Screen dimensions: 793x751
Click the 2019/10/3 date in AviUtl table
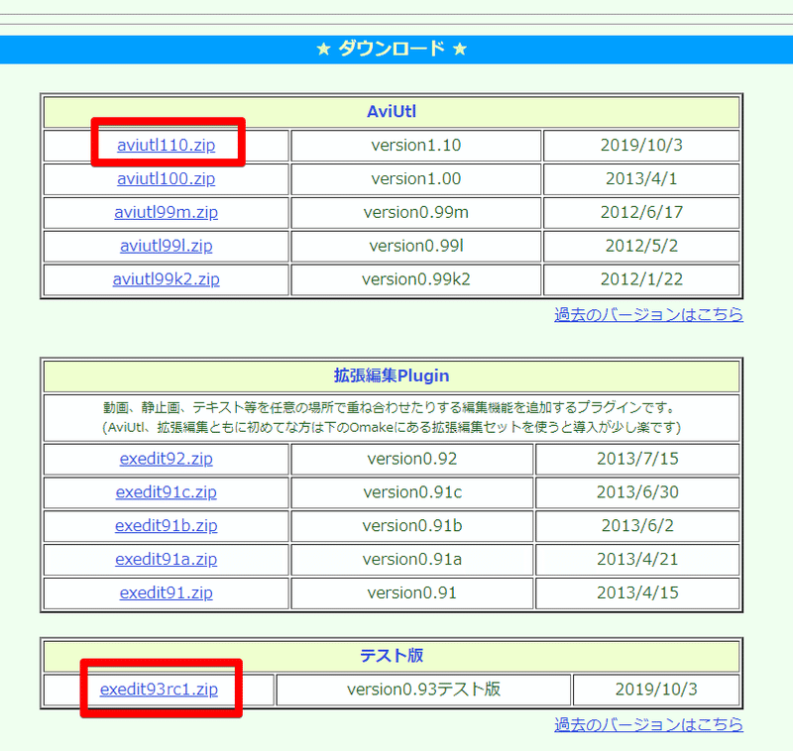641,146
